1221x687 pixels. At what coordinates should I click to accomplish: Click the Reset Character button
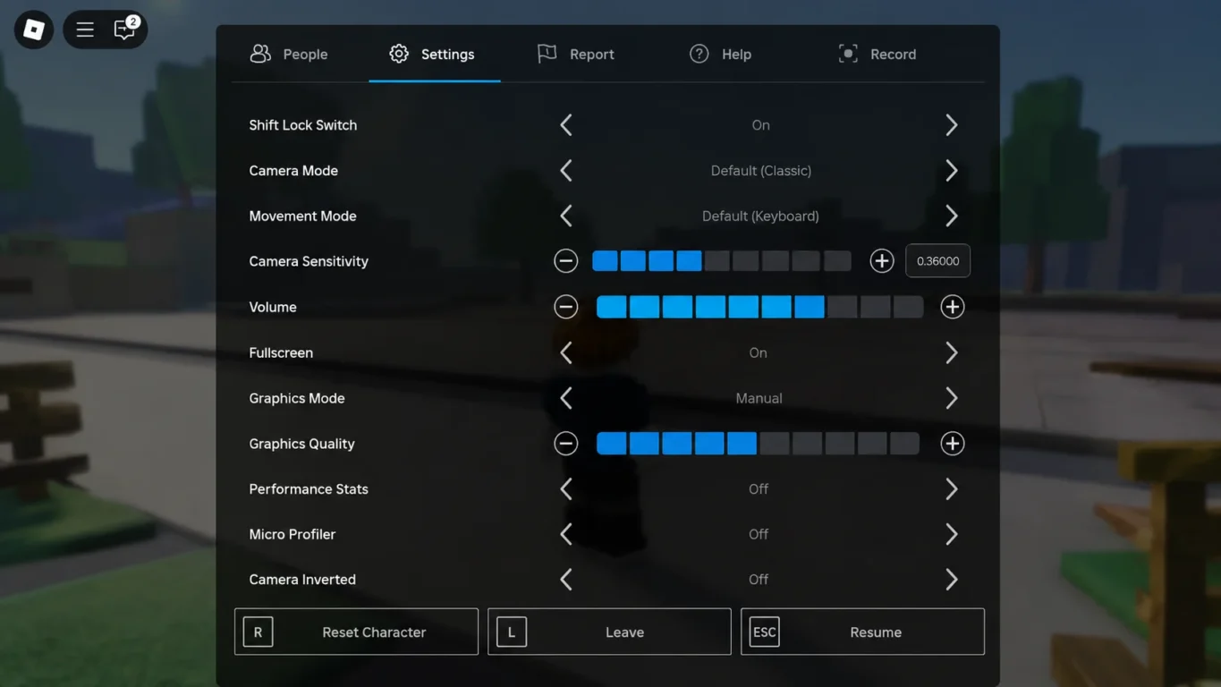point(356,632)
